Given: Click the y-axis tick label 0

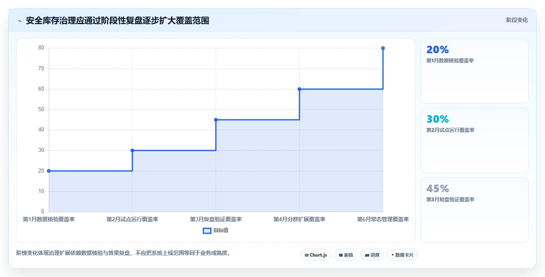Looking at the screenshot, I should click(42, 212).
